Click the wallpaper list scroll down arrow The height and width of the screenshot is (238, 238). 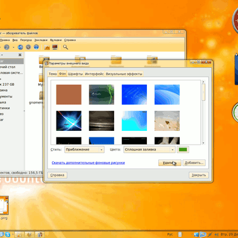pos(203,143)
